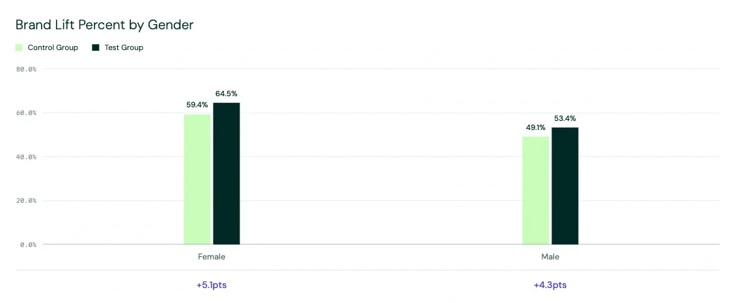The image size is (739, 303).
Task: Click the 64.5% data label
Action: click(226, 94)
